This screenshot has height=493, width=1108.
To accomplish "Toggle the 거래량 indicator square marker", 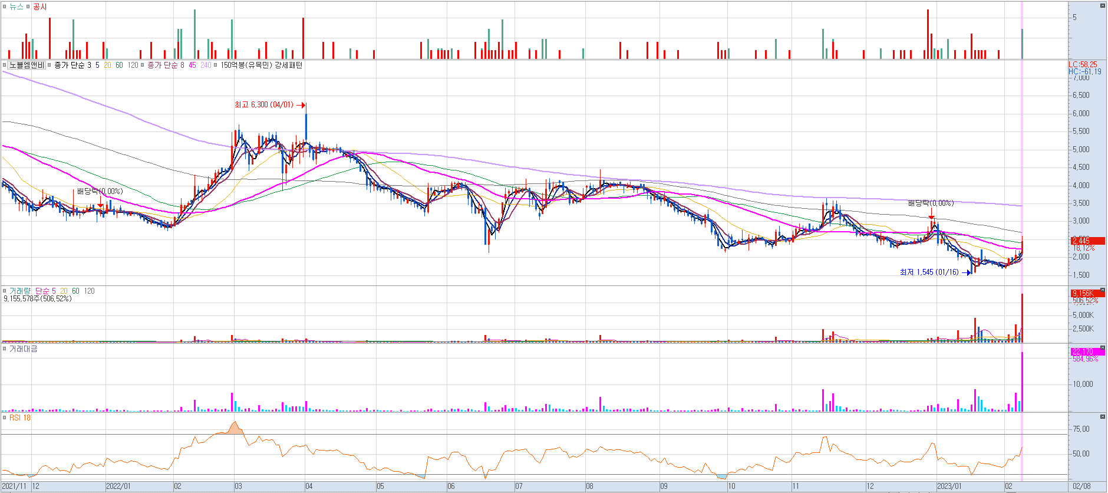I will pos(5,291).
